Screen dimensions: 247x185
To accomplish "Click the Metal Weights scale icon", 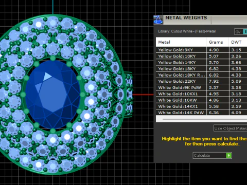I will (158, 20).
